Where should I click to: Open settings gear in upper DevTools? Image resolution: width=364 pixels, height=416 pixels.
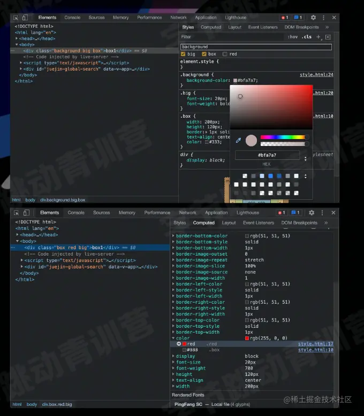(313, 18)
